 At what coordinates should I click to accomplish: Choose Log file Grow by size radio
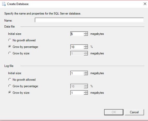[9, 92]
